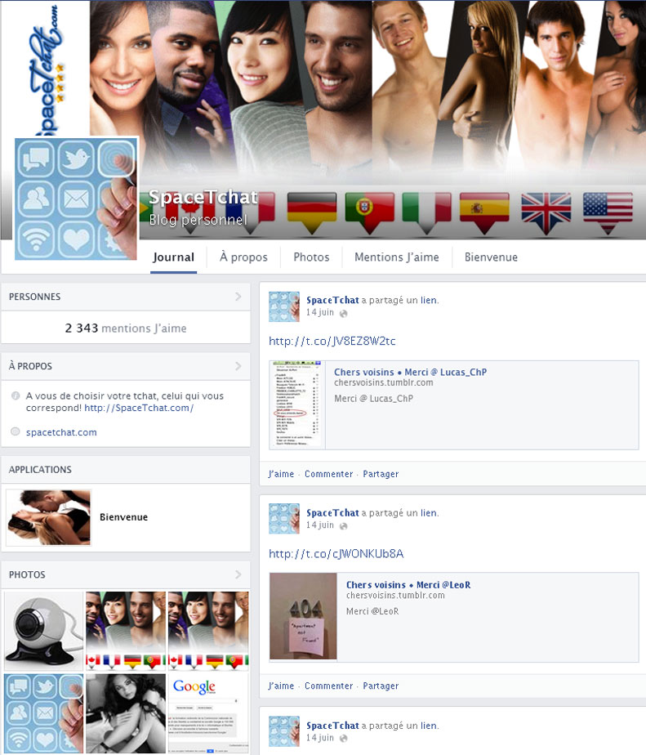Click the '2 343 mentions J'aime' count
This screenshot has width=646, height=755.
tap(126, 328)
